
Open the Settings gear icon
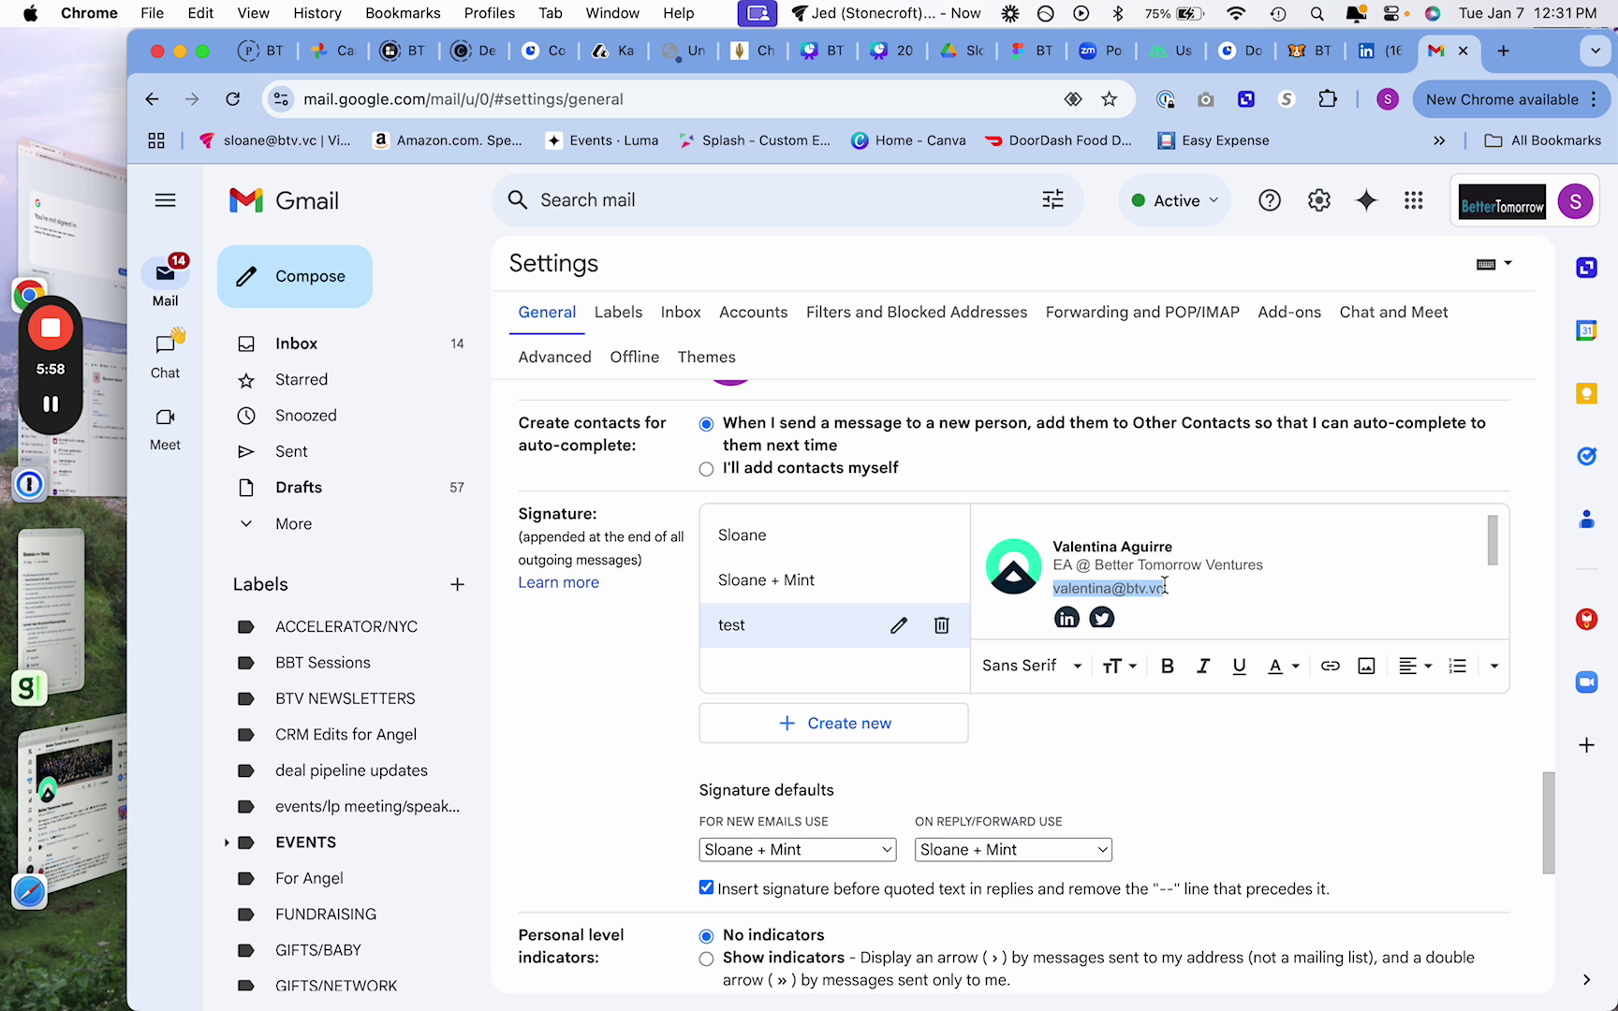1319,200
